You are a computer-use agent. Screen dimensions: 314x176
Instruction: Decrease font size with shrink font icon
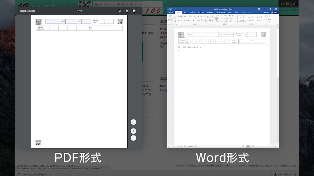tap(199, 17)
